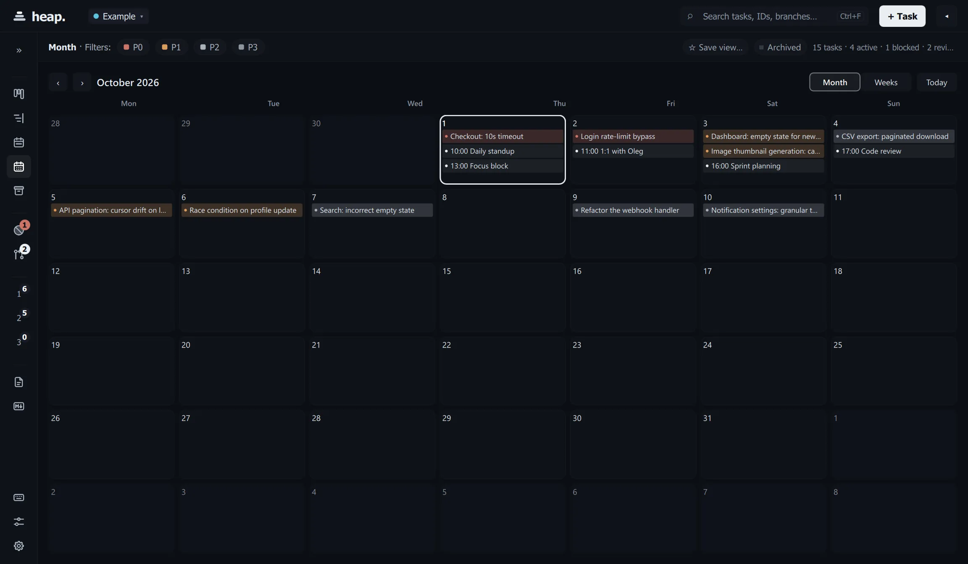Image resolution: width=968 pixels, height=564 pixels.
Task: Open CSV export: paginated download task
Action: pyautogui.click(x=894, y=136)
